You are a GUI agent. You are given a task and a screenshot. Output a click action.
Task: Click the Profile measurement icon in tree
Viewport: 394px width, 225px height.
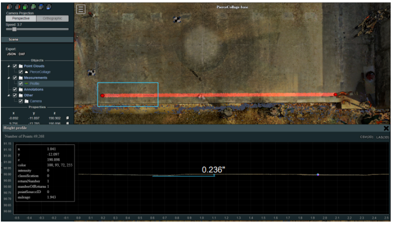pos(26,84)
